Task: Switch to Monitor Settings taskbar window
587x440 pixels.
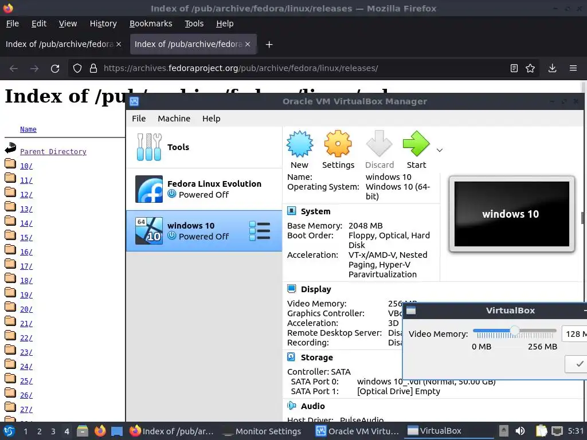Action: coord(262,431)
